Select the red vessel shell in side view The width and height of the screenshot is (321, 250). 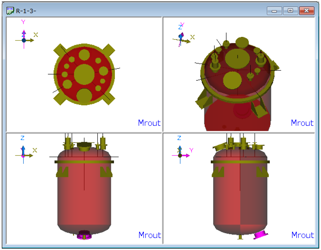click(240, 197)
